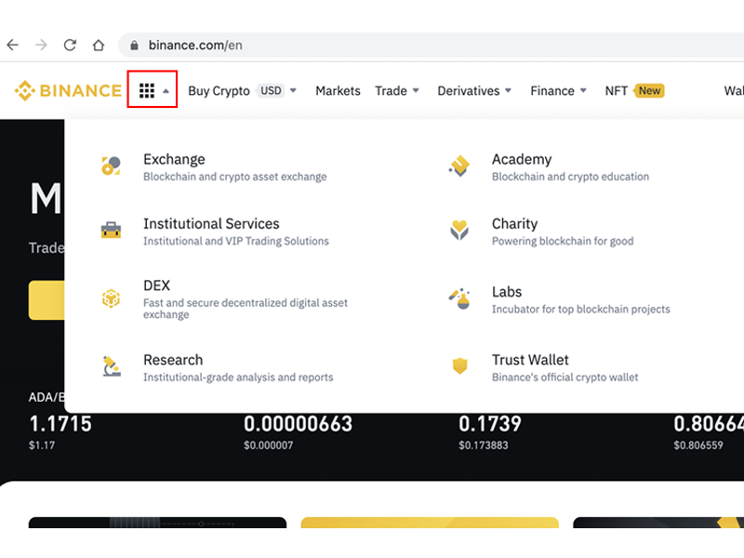This screenshot has height=558, width=744.
Task: Click the 0.1739 ticker price
Action: (490, 424)
